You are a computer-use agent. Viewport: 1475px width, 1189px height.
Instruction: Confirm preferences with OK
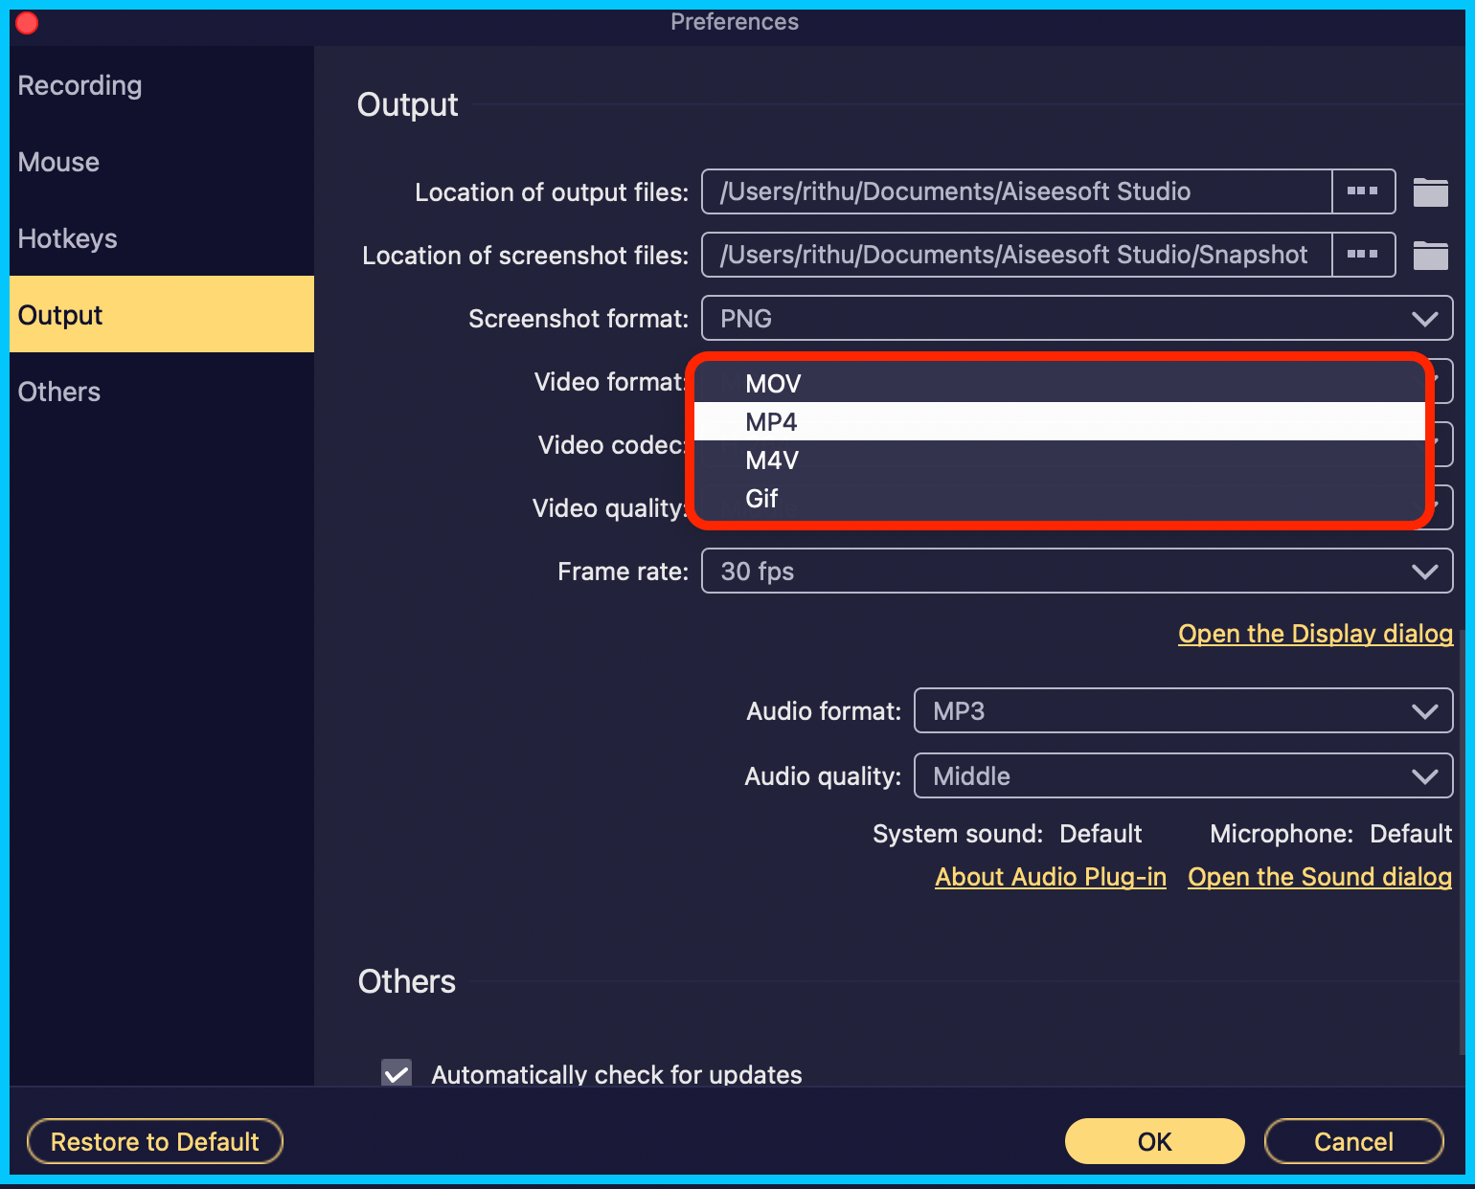1155,1141
